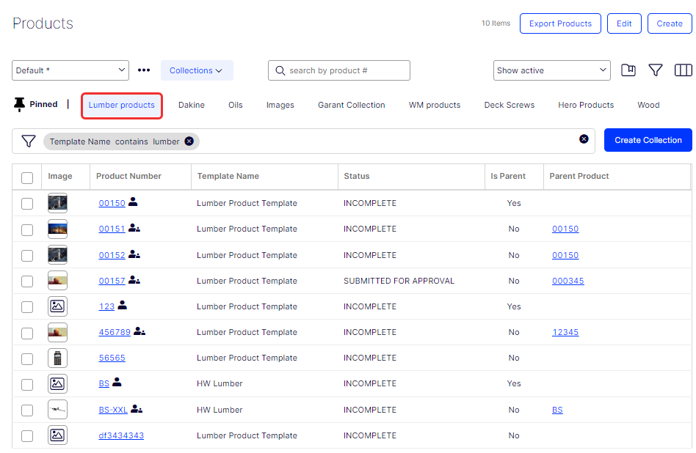Remove the Template Name lumber filter chip

(x=189, y=141)
